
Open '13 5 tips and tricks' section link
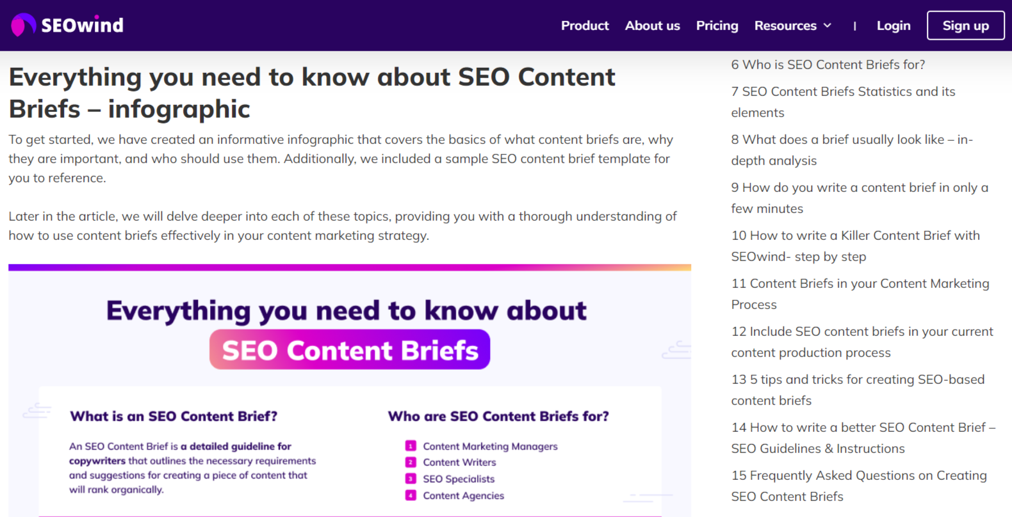[858, 390]
